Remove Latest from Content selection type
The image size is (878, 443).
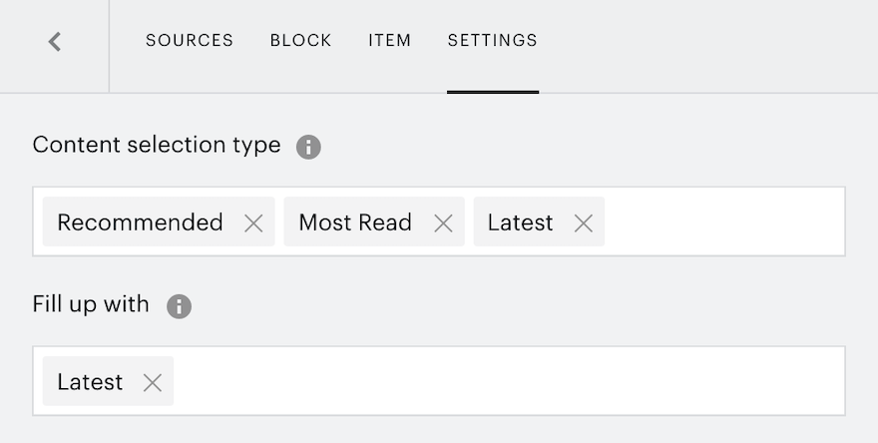584,223
